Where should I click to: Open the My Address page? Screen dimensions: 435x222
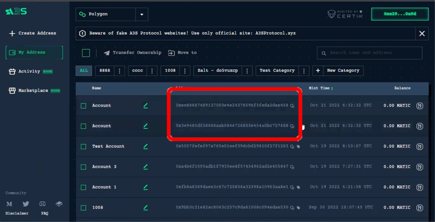34,53
